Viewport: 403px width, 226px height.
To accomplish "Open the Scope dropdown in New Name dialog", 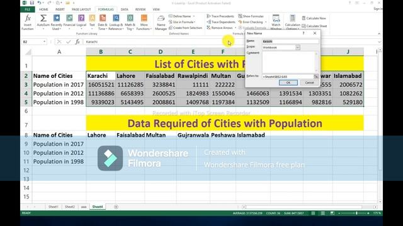I will tap(298, 48).
